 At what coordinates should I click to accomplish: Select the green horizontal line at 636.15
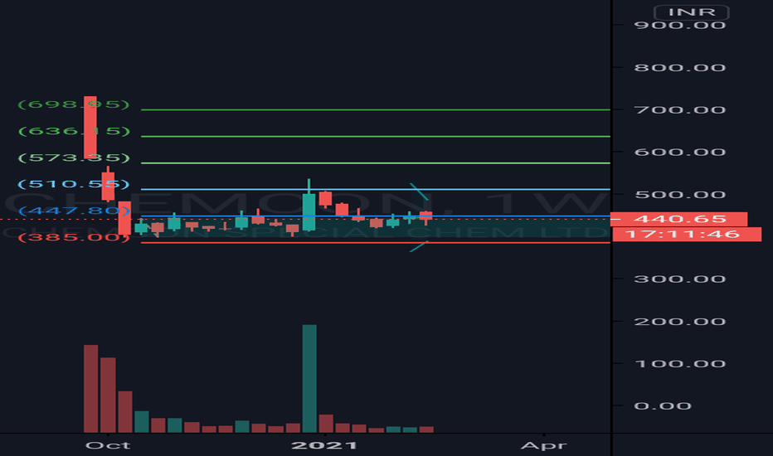375,136
